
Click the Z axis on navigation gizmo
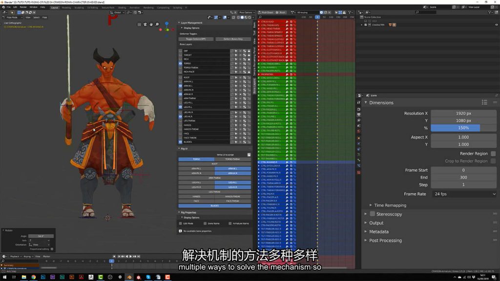(167, 23)
